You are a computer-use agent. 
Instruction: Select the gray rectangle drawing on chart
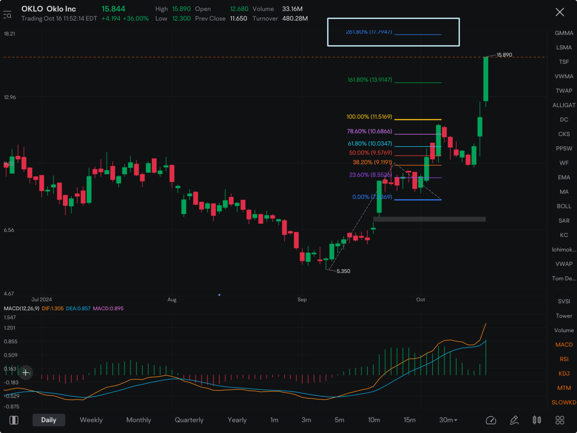pyautogui.click(x=429, y=219)
